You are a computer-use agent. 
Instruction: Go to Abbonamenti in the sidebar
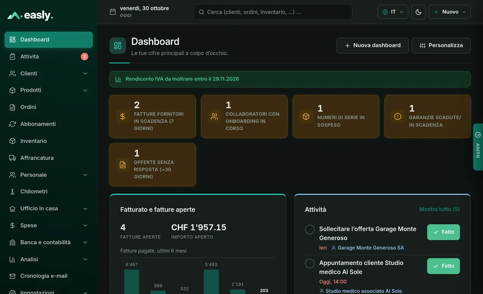(49, 124)
